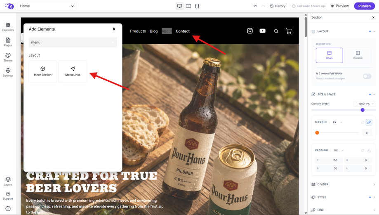Toggle the Padding lock icon
The height and width of the screenshot is (215, 379).
point(369,151)
